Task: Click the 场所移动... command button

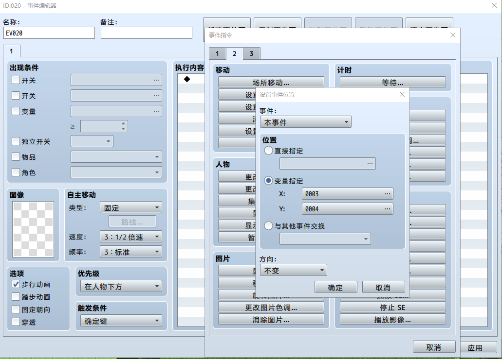Action: (x=271, y=82)
